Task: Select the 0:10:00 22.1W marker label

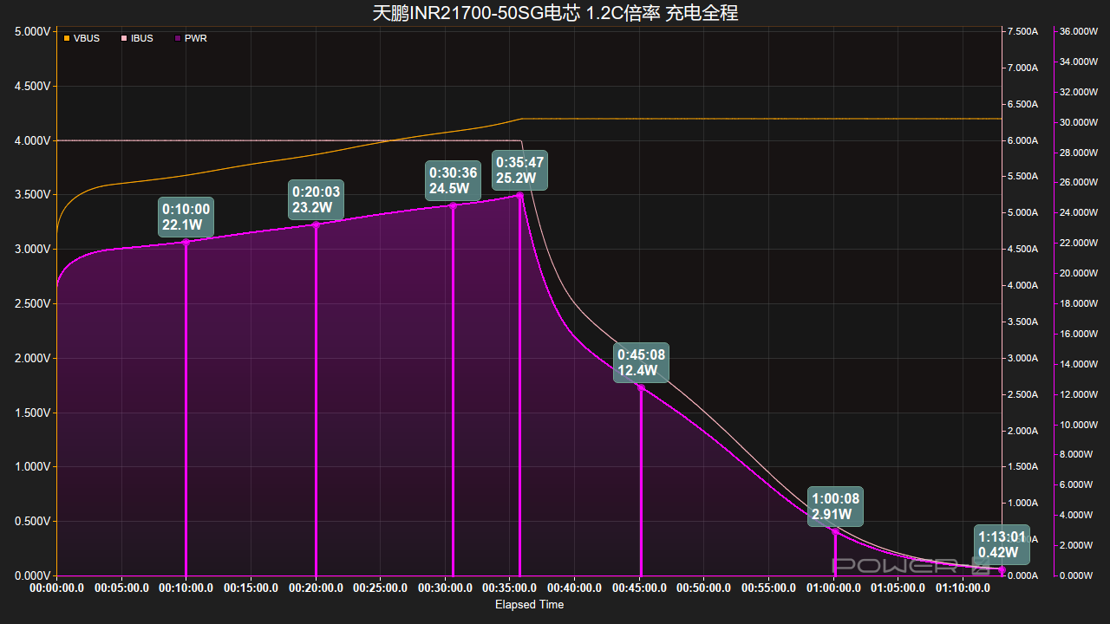Action: [x=186, y=218]
